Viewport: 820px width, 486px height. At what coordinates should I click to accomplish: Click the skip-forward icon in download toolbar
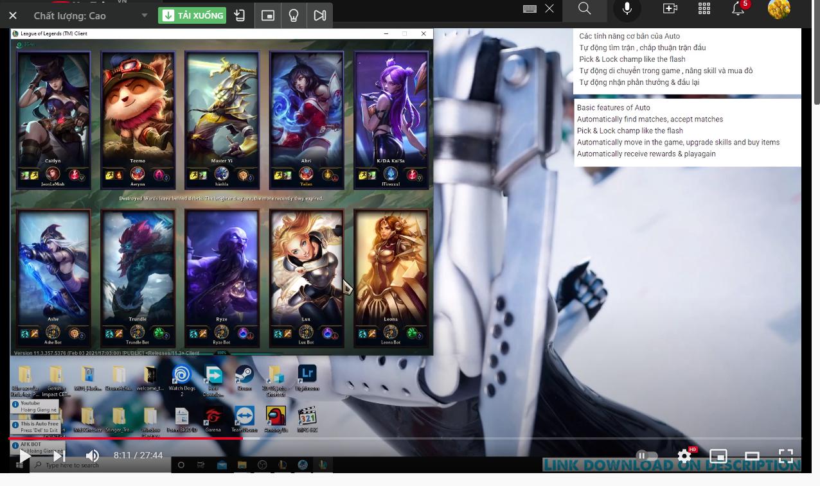click(x=319, y=15)
